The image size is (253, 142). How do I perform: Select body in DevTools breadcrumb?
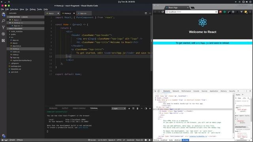pos(171,140)
